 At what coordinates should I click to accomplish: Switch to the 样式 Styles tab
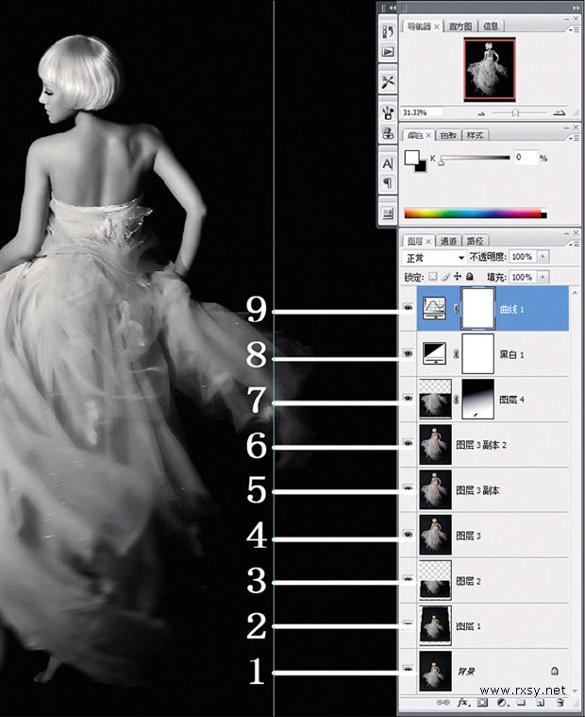tap(475, 135)
